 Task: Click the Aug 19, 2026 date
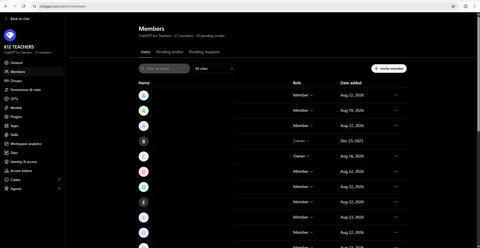[x=352, y=110]
